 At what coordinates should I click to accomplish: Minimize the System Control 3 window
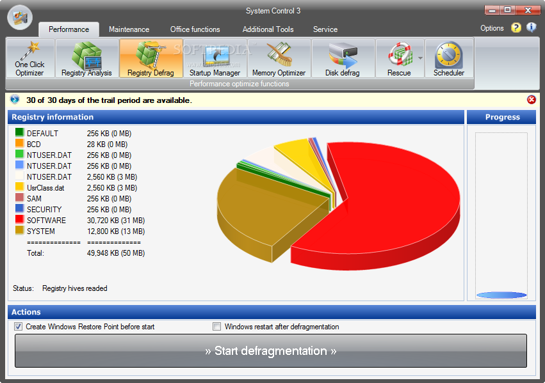coord(492,10)
